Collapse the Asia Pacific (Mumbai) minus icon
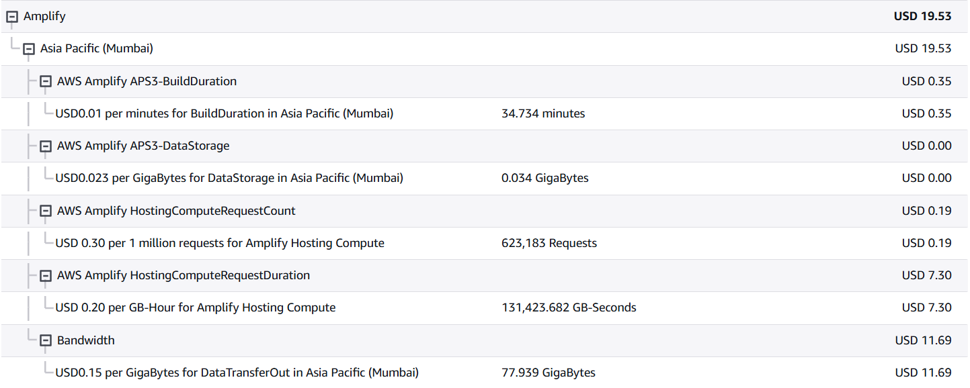970x388 pixels. (x=29, y=49)
